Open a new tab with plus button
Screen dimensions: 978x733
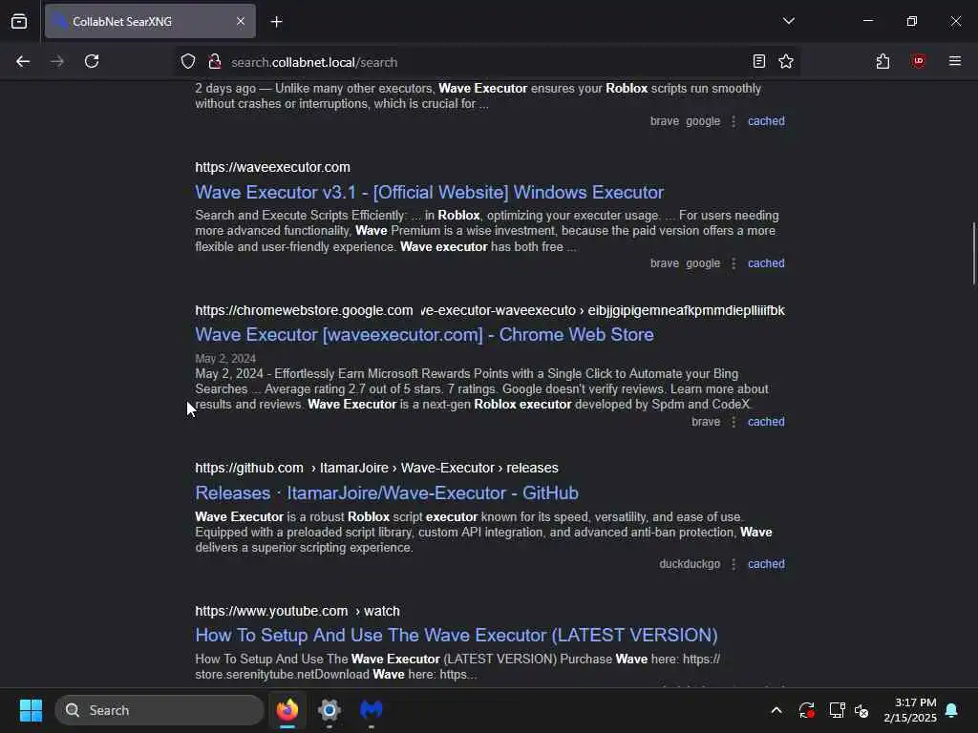276,22
